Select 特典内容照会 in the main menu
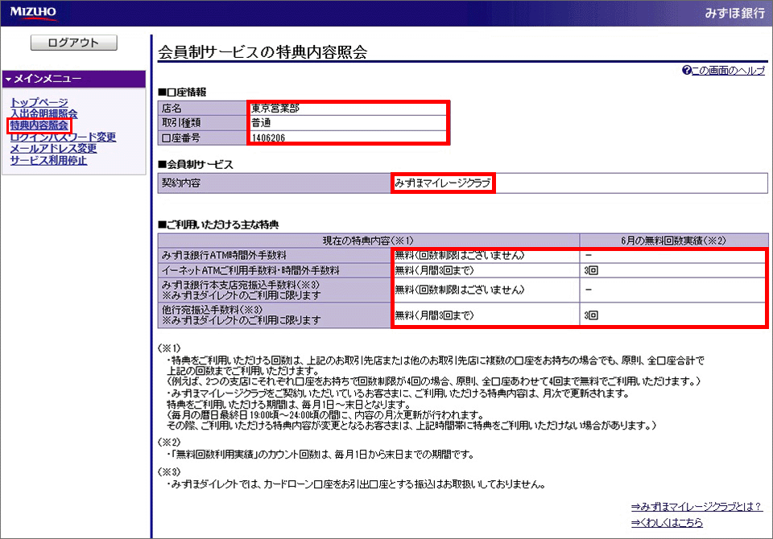This screenshot has height=539, width=773. pos(39,125)
